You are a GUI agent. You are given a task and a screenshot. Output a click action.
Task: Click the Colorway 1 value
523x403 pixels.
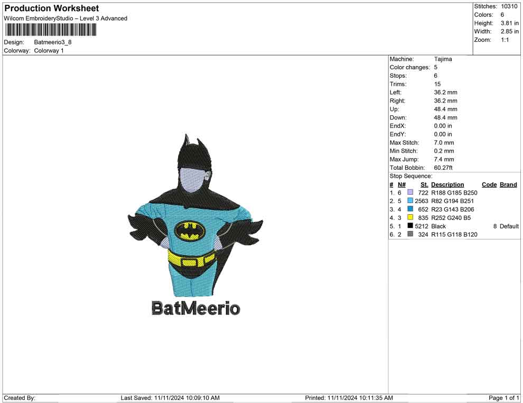tap(49, 51)
